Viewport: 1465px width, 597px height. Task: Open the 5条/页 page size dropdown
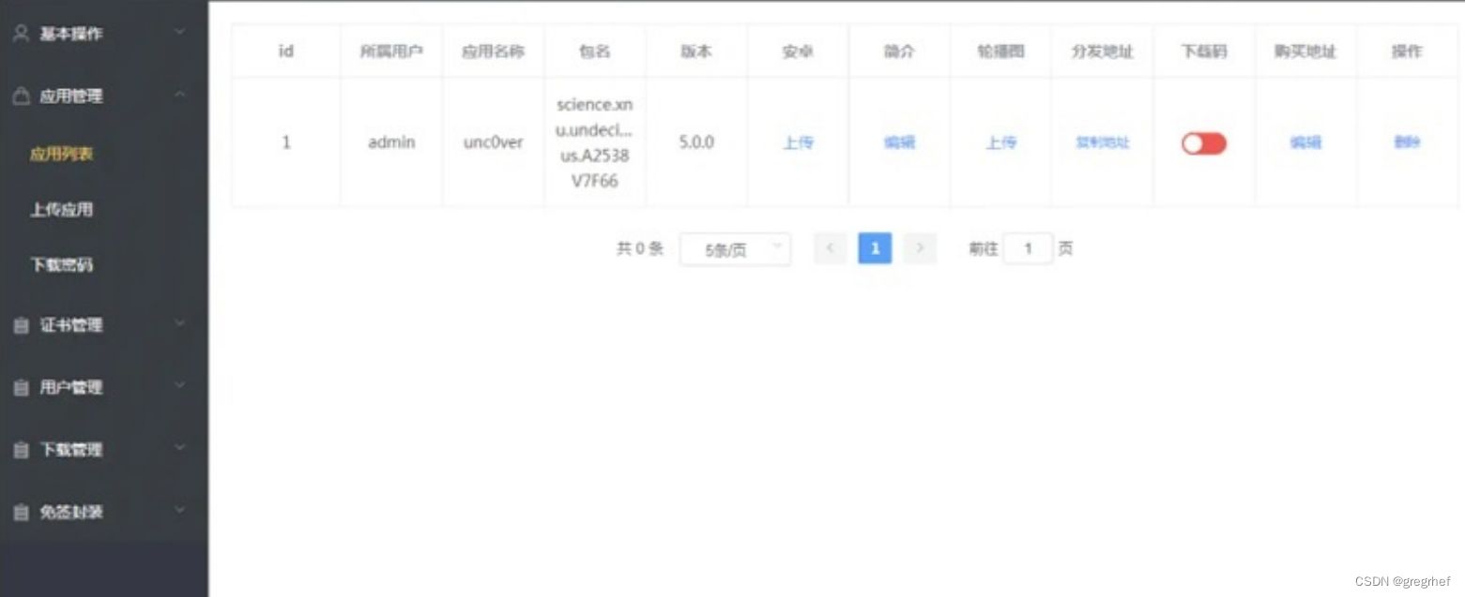735,248
